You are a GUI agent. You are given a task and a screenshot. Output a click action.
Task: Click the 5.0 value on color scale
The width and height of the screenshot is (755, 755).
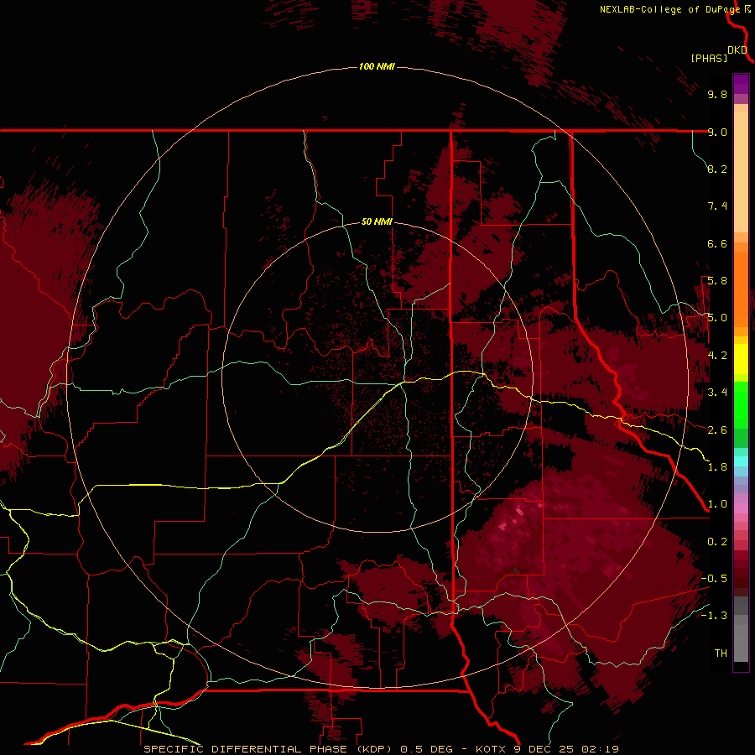(717, 318)
